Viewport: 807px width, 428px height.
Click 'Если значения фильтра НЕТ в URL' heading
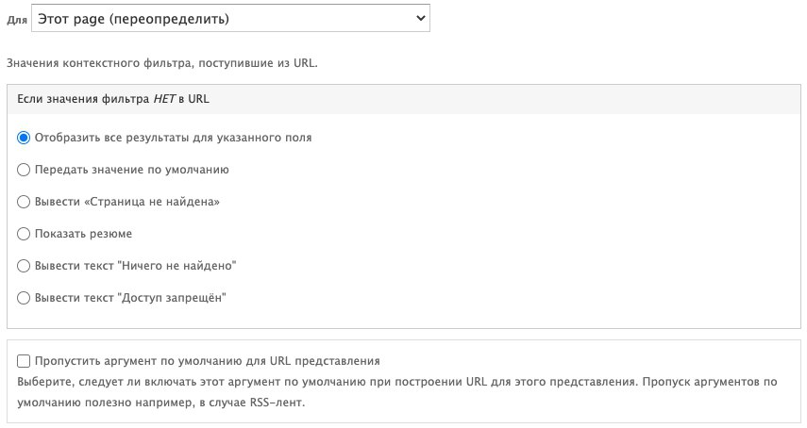pyautogui.click(x=113, y=99)
